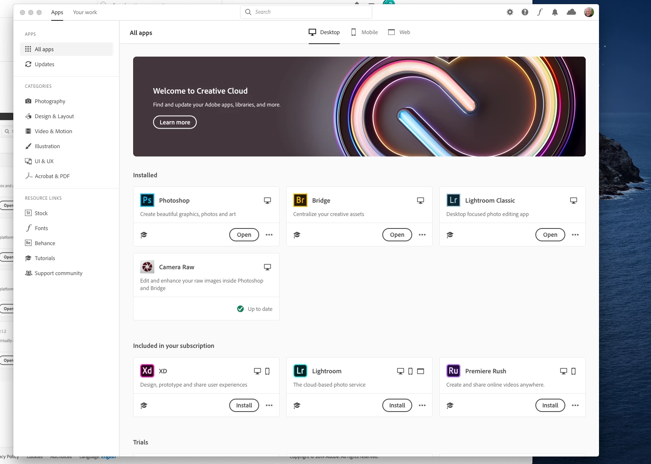Select the Mobile platform tab

click(364, 32)
